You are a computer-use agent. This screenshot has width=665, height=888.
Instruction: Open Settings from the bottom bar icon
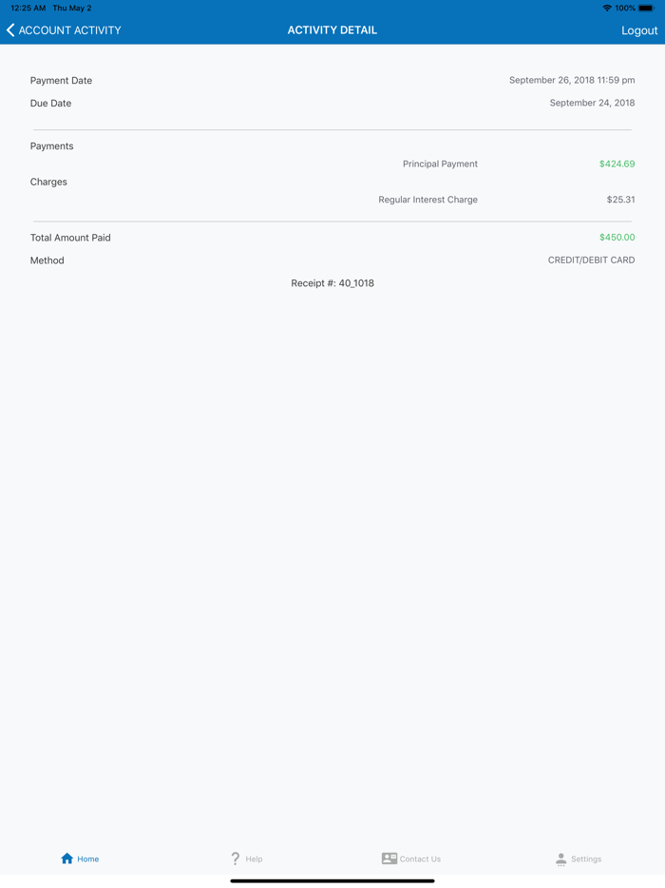pyautogui.click(x=560, y=859)
